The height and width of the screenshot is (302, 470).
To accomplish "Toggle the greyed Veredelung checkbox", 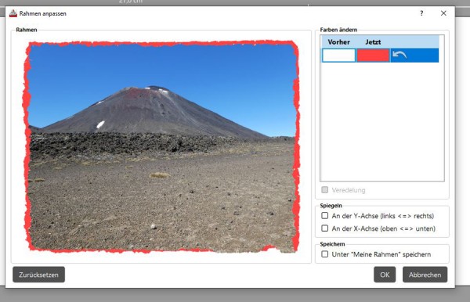I will click(x=324, y=190).
